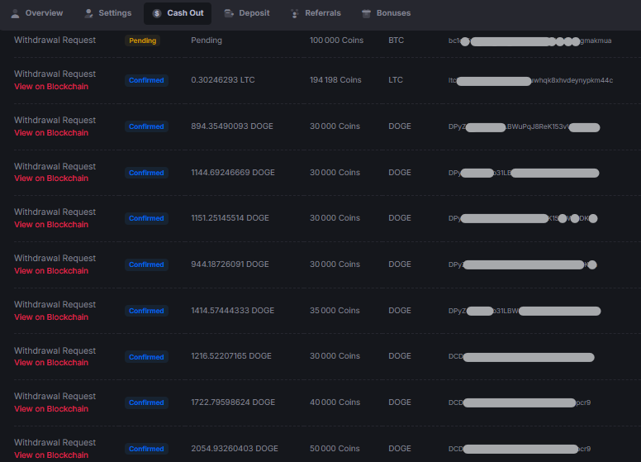Click the 0.30246293 LTC amount
Screen dimensions: 641x462
[223, 79]
